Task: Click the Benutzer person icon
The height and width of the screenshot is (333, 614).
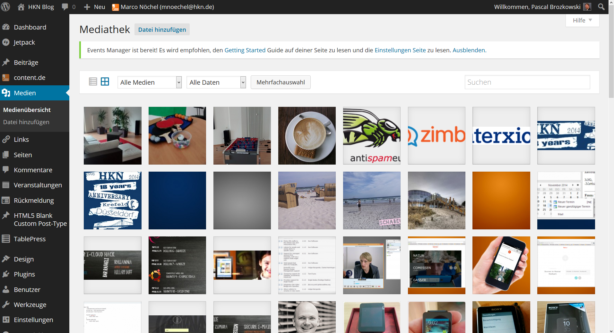Action: tap(6, 290)
